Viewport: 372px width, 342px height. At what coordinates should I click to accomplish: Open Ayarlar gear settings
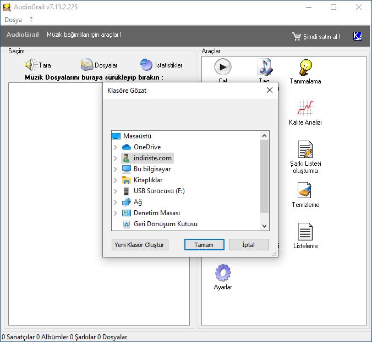tap(222, 272)
